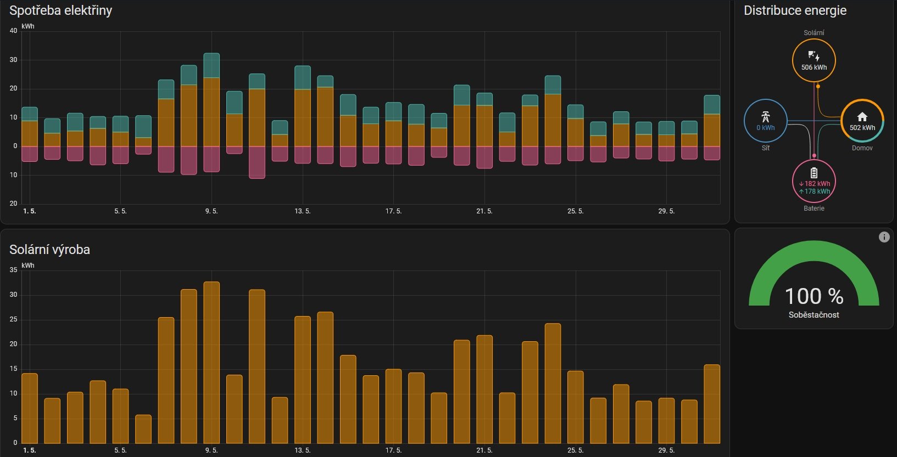Click the solar panel icon in energy distribution
The image size is (897, 457).
814,56
